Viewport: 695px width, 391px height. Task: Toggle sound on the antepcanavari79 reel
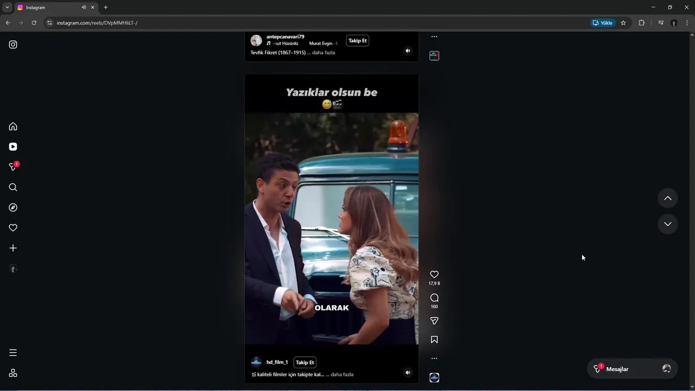[408, 51]
